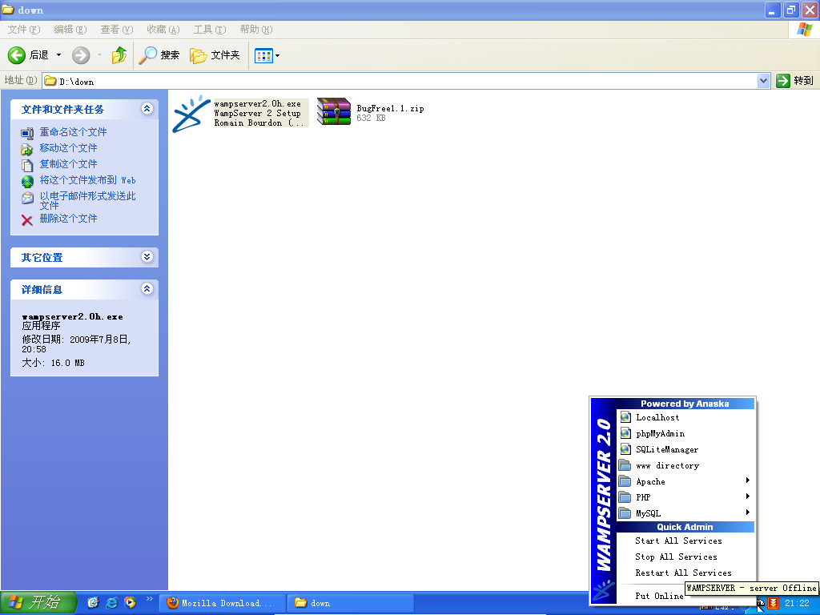Click the email this file envelope icon
Image resolution: width=820 pixels, height=615 pixels.
(x=27, y=199)
